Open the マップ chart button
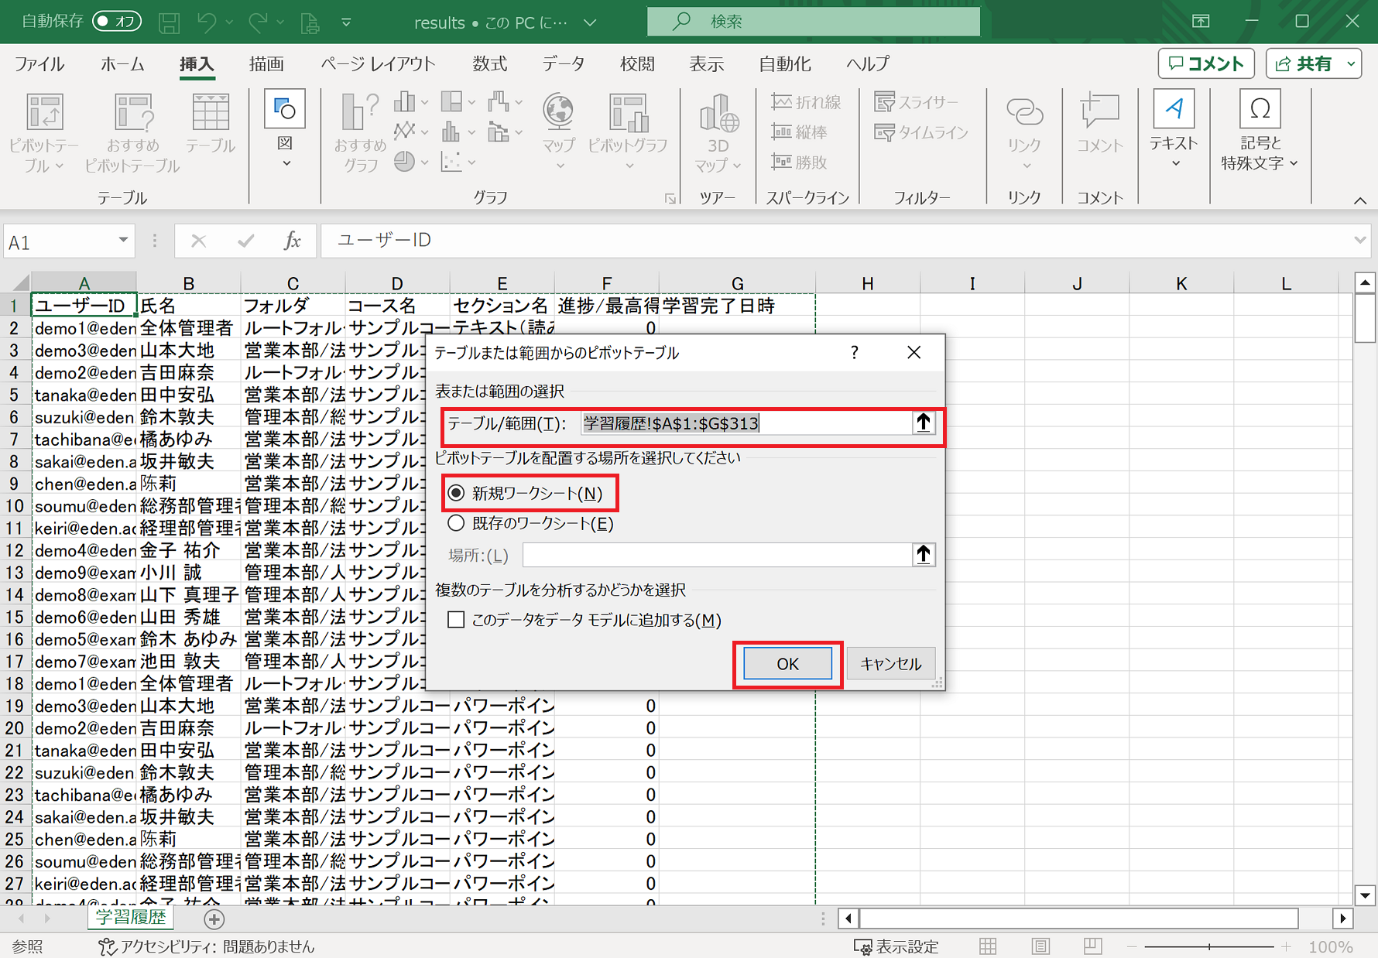 pyautogui.click(x=558, y=132)
